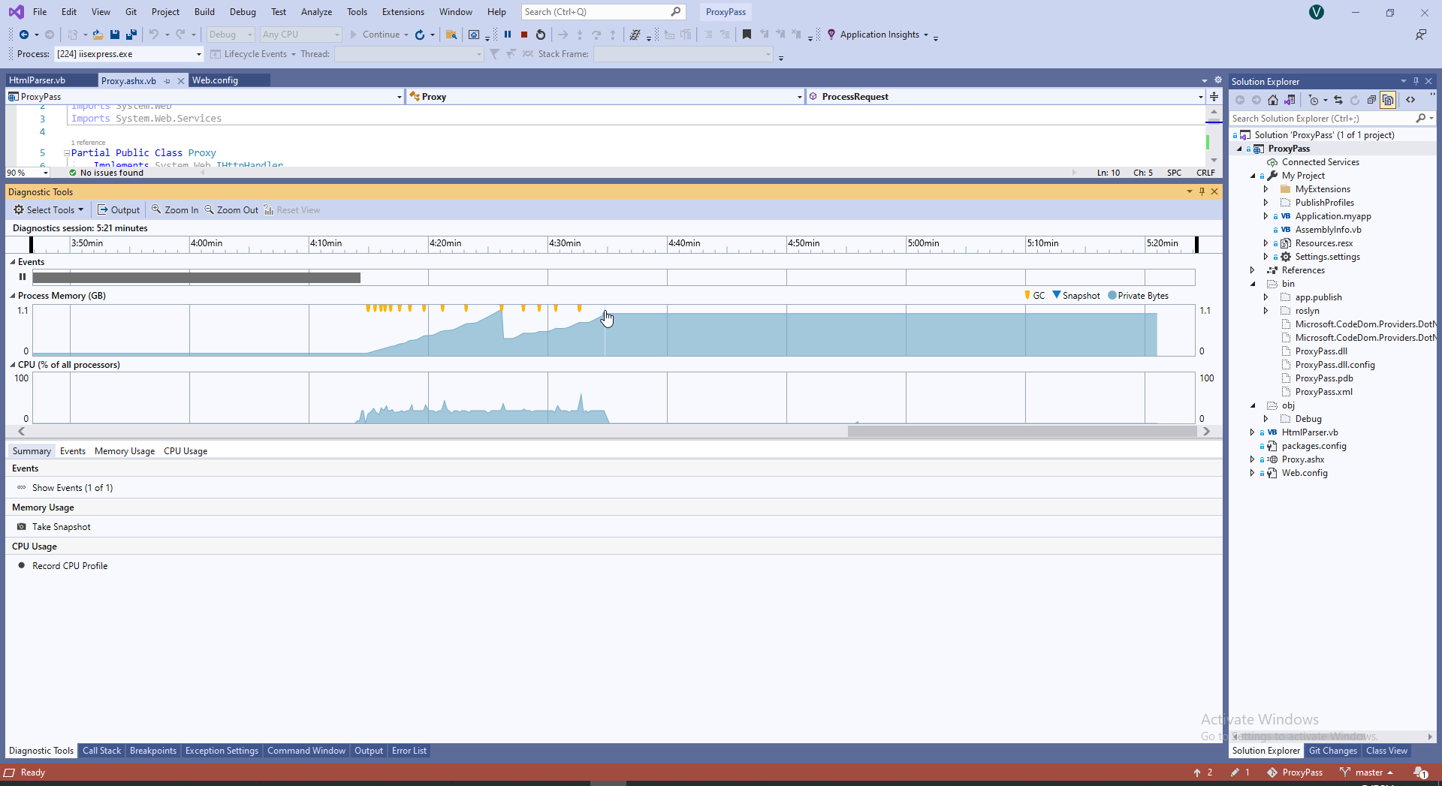Open the Analyze menu
This screenshot has width=1442, height=786.
click(316, 12)
